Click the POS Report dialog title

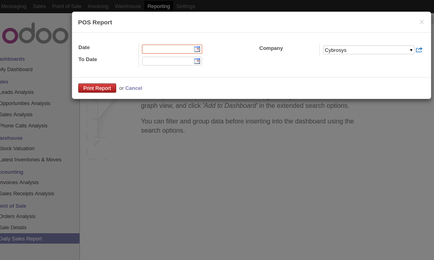(95, 22)
